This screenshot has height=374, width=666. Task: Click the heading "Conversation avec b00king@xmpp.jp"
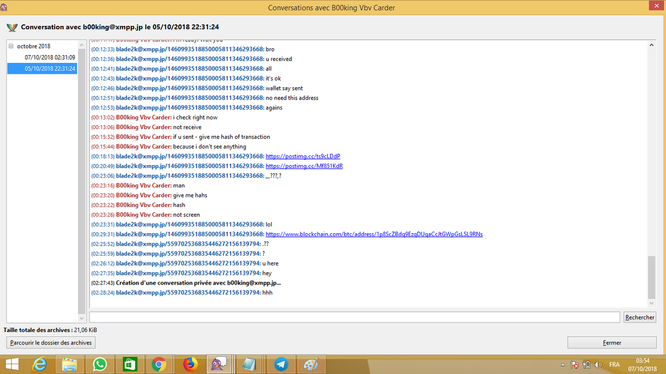(x=120, y=27)
